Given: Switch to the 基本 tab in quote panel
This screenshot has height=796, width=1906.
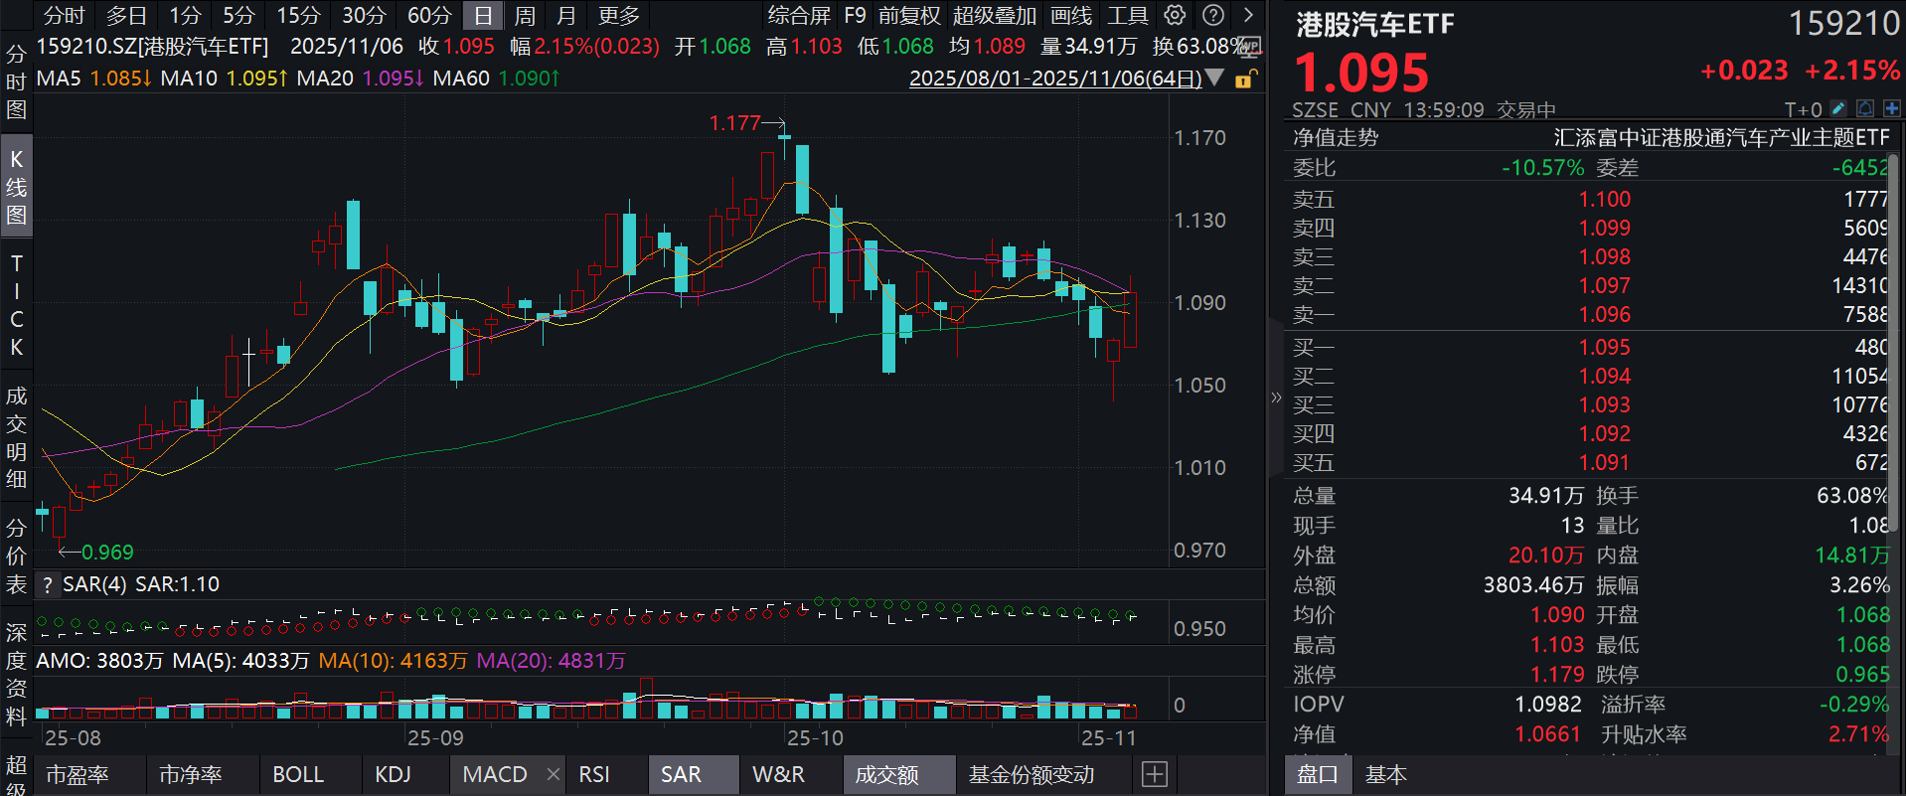Looking at the screenshot, I should click(x=1385, y=774).
